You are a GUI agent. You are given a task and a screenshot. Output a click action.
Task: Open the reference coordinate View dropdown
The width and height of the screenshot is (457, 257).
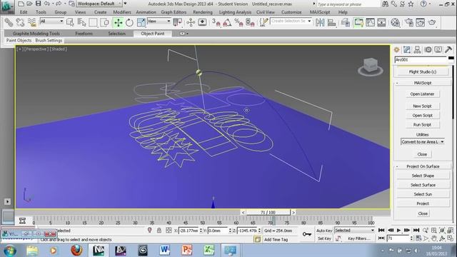[159, 21]
